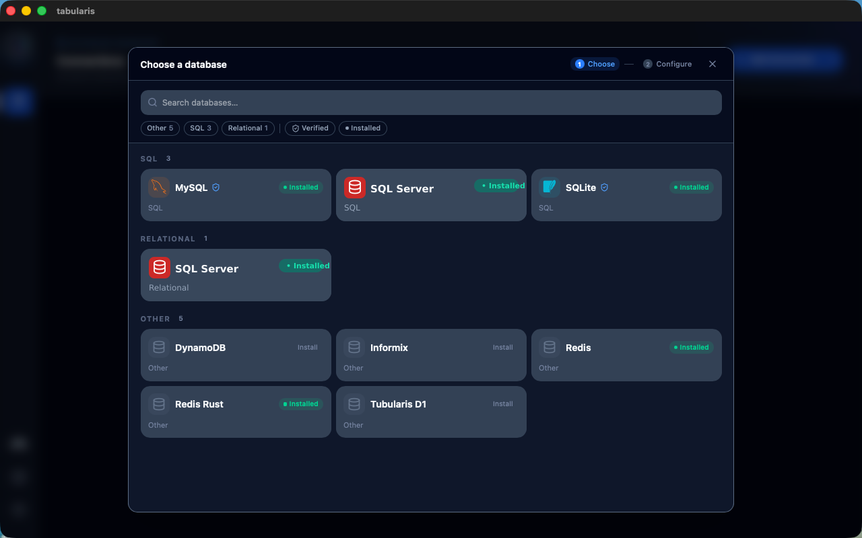The height and width of the screenshot is (538, 862).
Task: Close the Choose a database dialog
Action: [x=712, y=64]
